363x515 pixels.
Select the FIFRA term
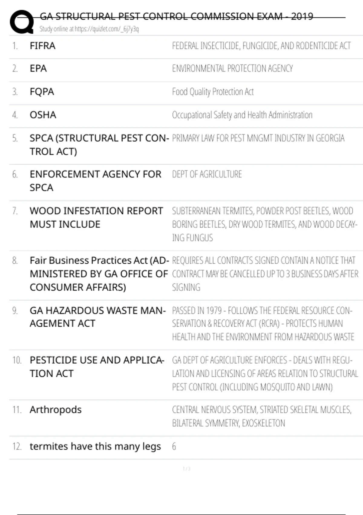(x=43, y=46)
